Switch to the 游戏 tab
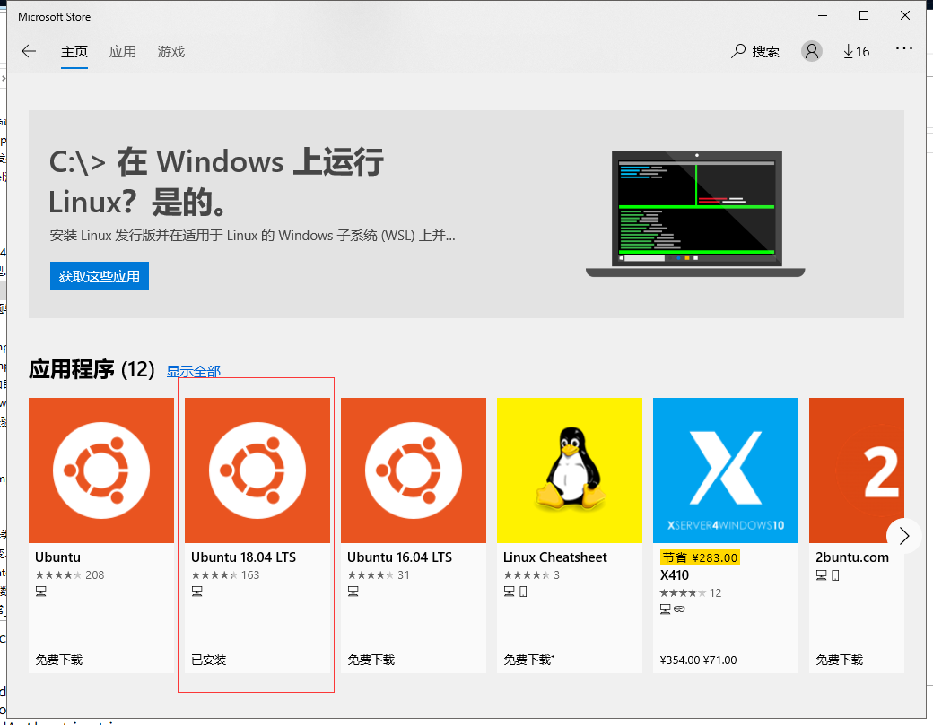This screenshot has width=933, height=725. coord(171,52)
